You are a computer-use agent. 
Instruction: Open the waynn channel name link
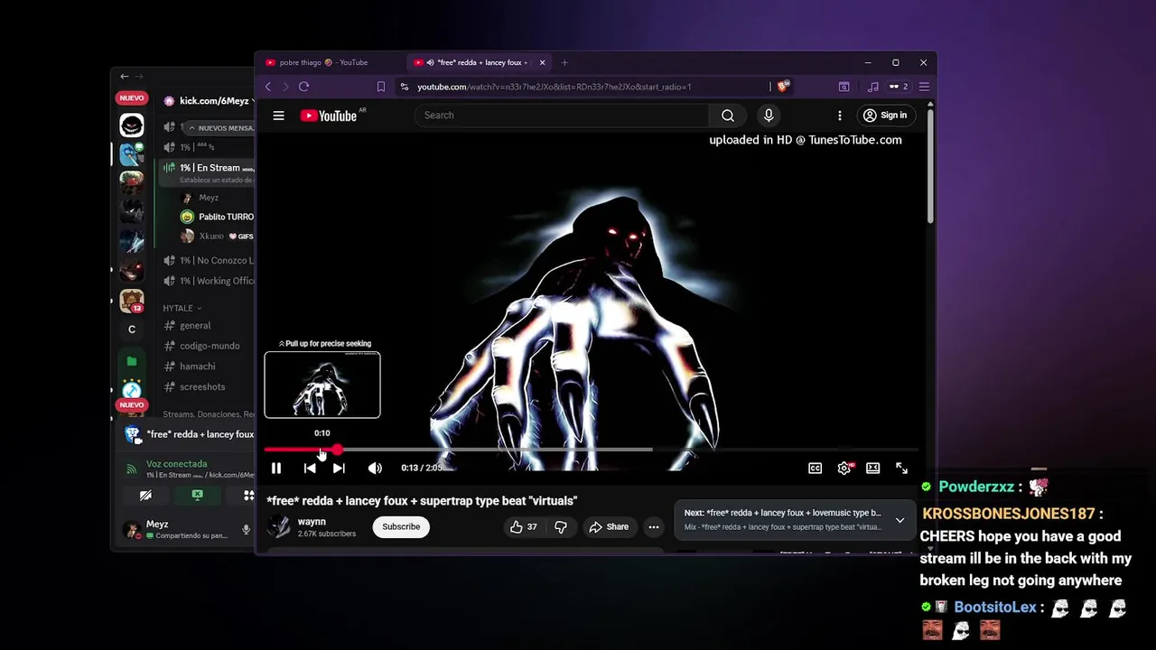312,522
